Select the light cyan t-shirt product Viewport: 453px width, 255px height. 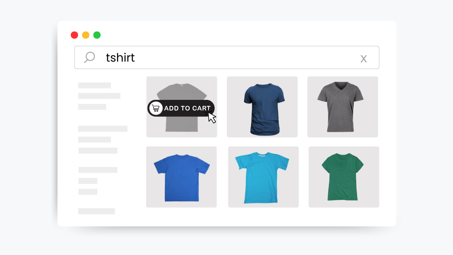click(263, 177)
